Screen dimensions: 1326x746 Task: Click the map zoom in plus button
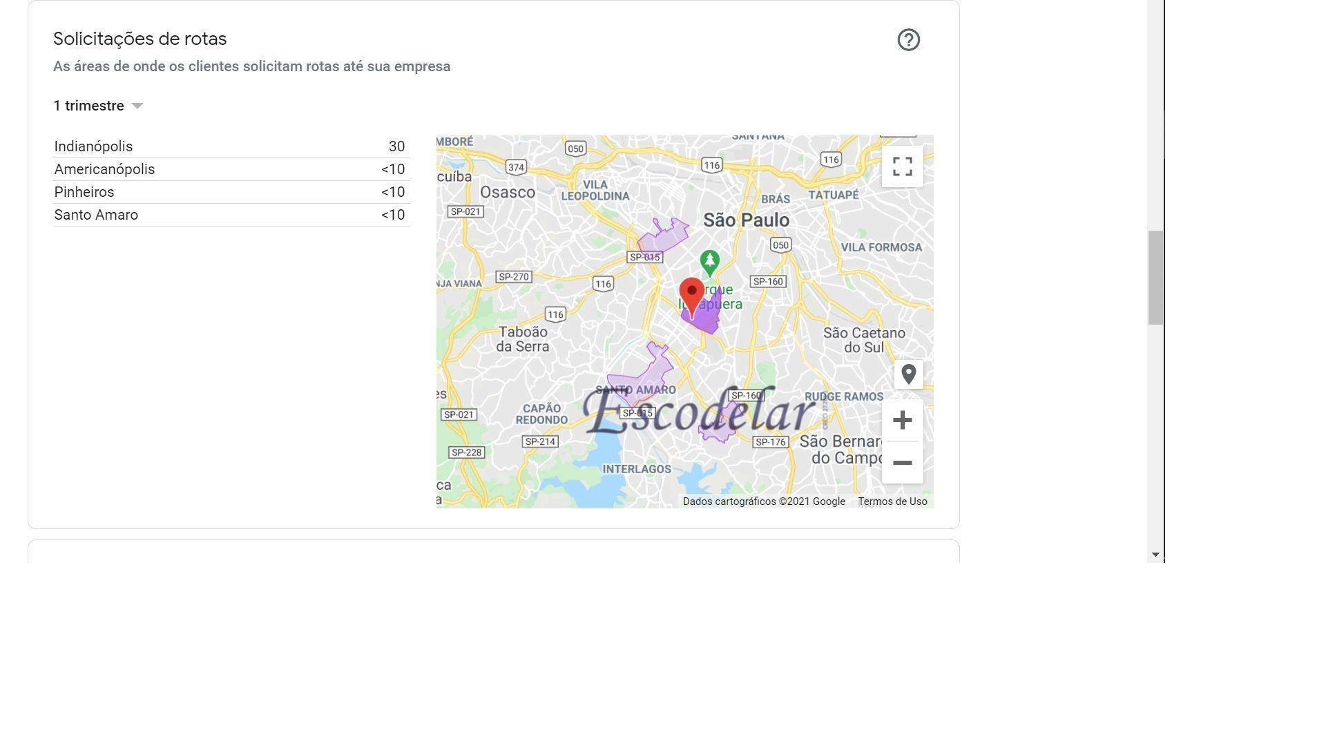coord(902,420)
